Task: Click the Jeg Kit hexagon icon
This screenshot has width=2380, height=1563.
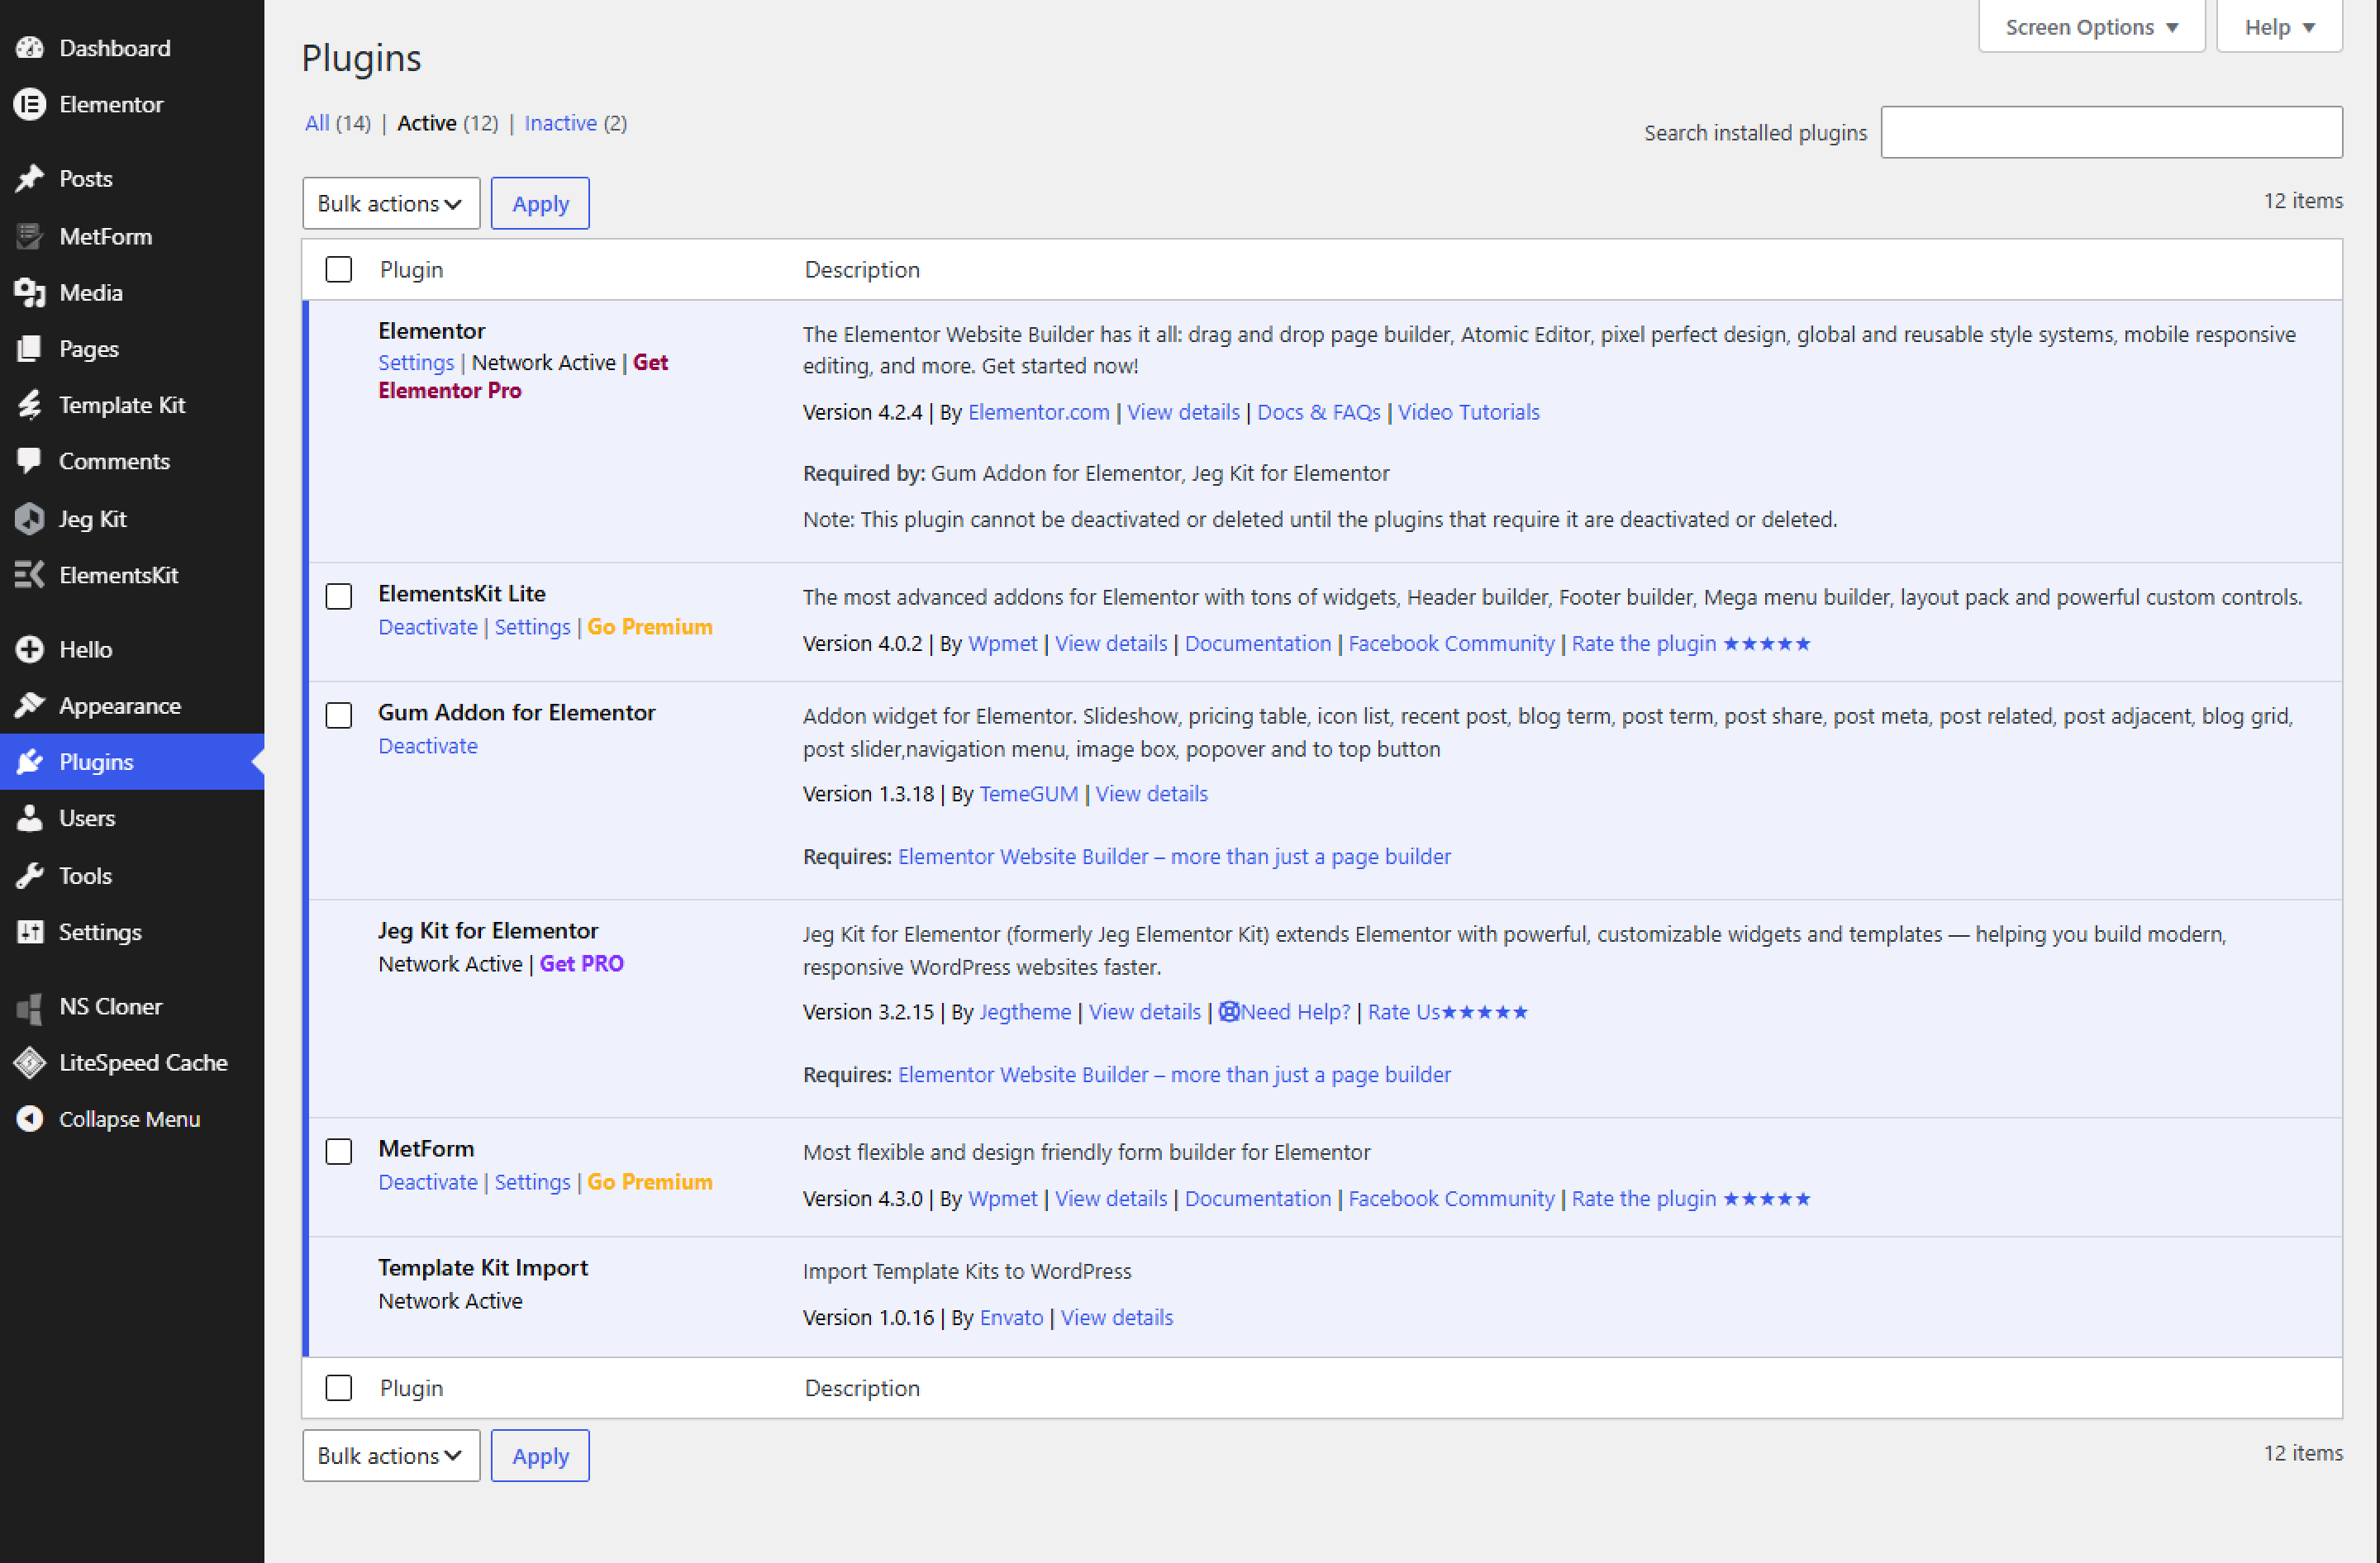Action: (x=30, y=519)
